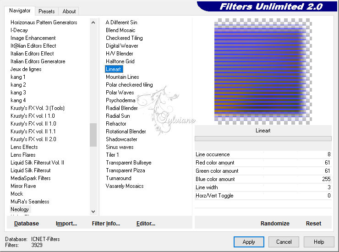Choose Halftone Grid filter
The width and height of the screenshot is (339, 252).
pos(120,61)
